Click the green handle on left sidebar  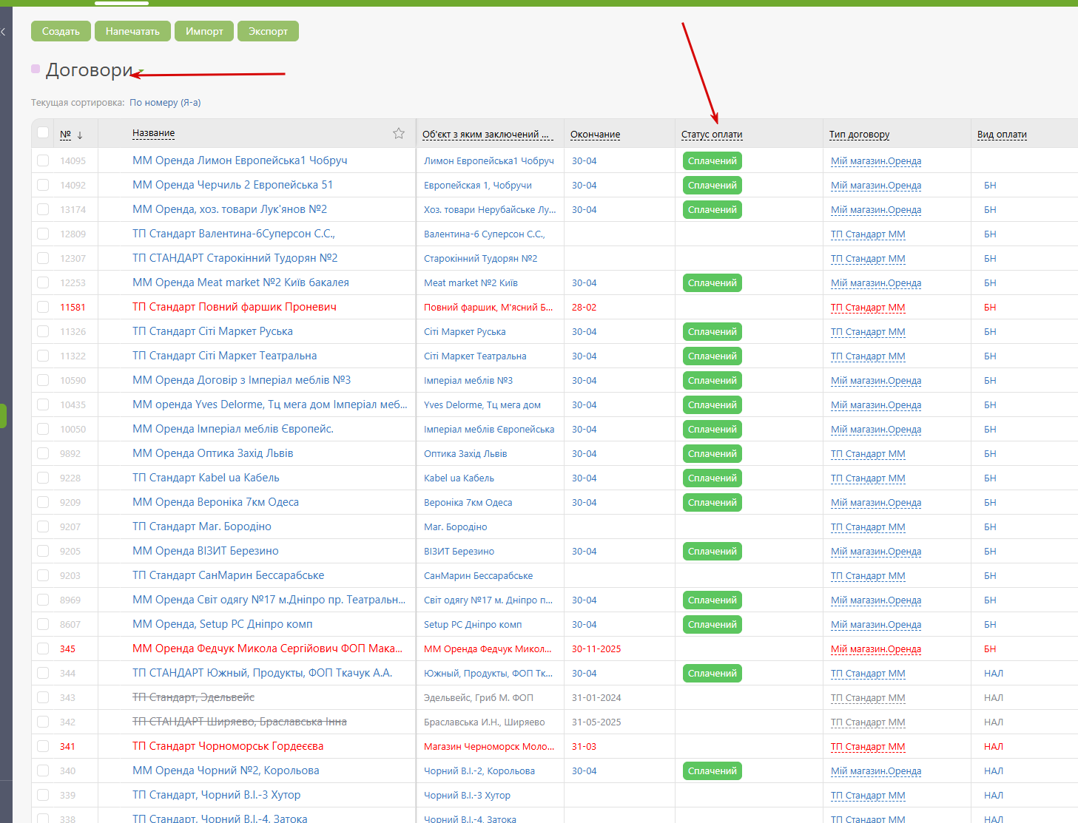(3, 416)
